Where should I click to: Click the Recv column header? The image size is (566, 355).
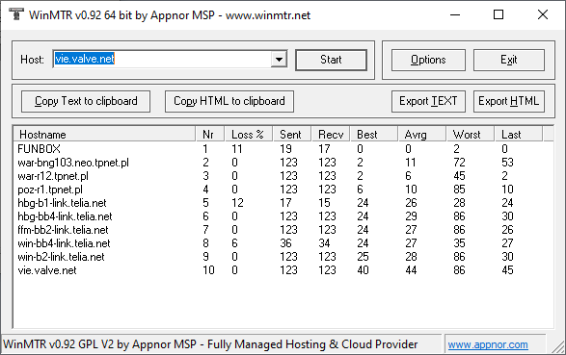(331, 135)
